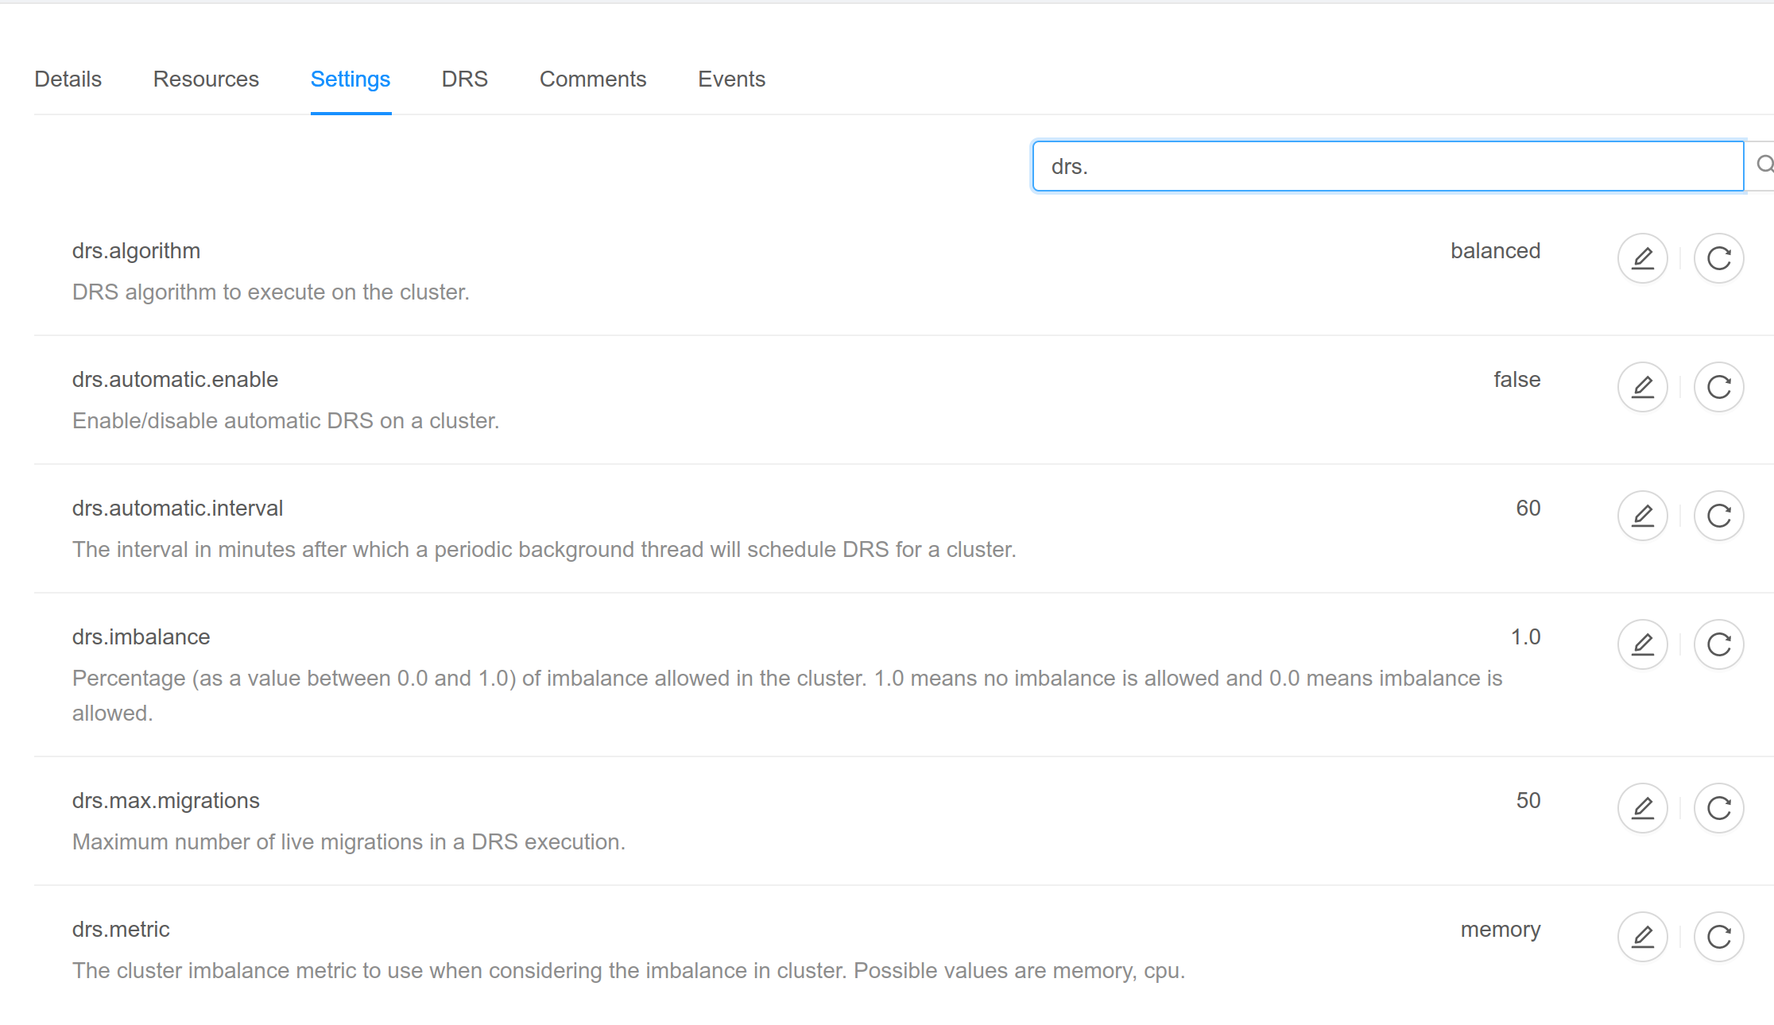Screen dimensions: 1774x1025
Task: Reset drs.automatic.interval to default
Action: (x=1718, y=516)
